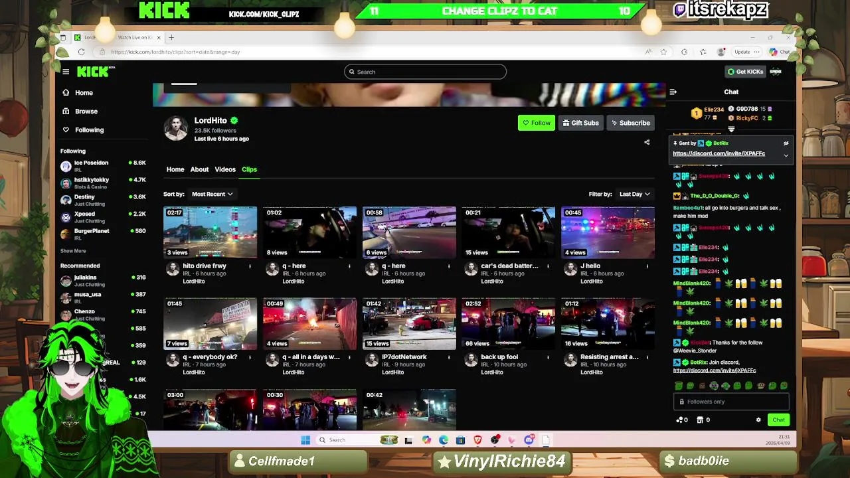Click 'Show More' in Following list
This screenshot has height=478, width=850.
tap(73, 251)
